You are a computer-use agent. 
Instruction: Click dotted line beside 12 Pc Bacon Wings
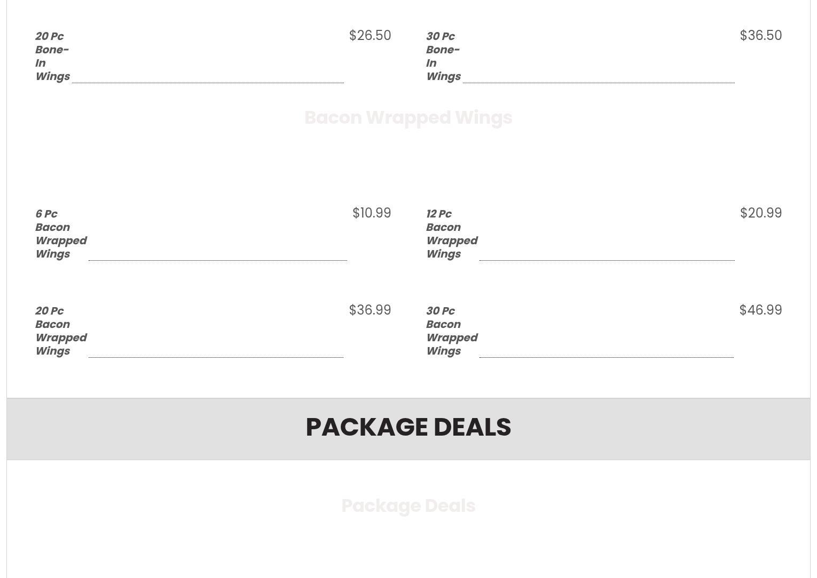point(607,260)
